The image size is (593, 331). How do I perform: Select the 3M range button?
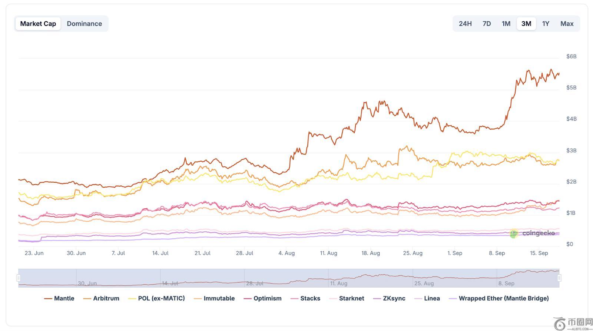coord(526,24)
